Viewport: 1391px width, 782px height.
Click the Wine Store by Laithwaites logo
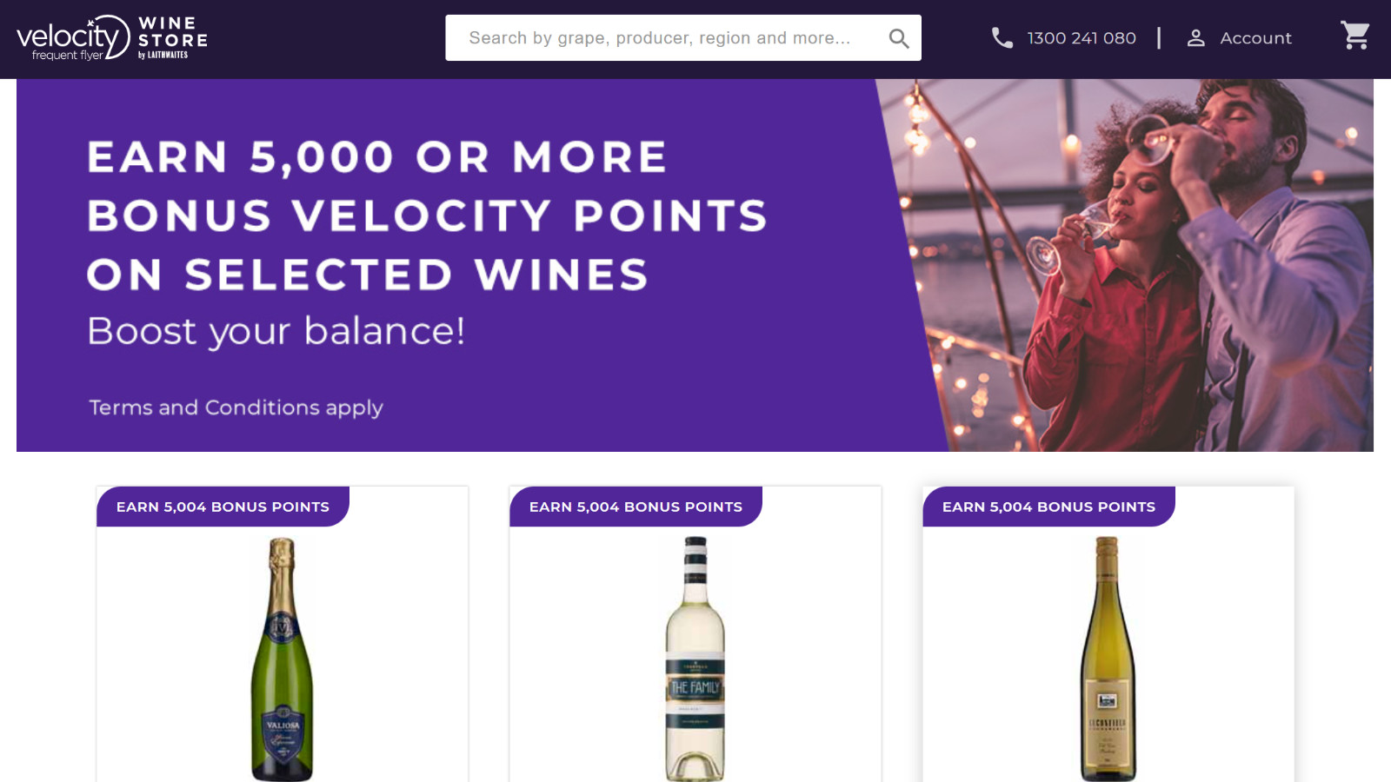[171, 37]
